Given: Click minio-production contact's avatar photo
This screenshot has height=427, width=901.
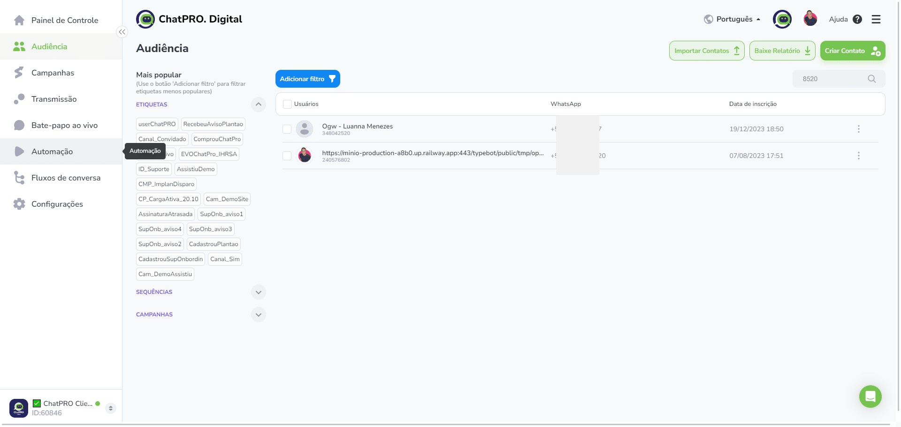Looking at the screenshot, I should coord(305,155).
